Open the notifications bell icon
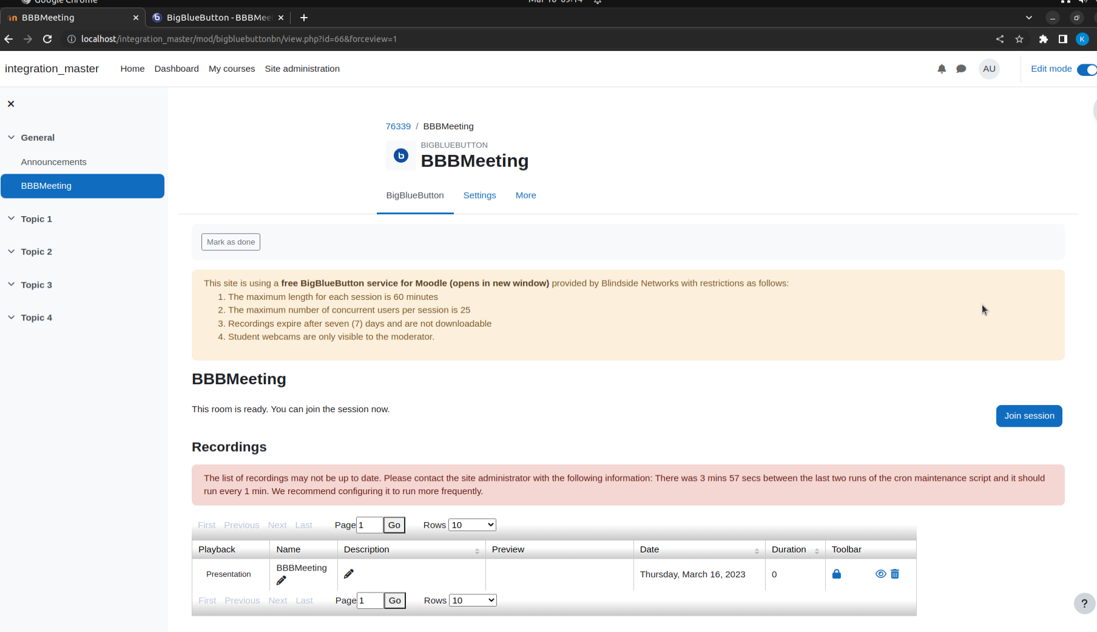Screen dimensions: 1097x632 tap(942, 69)
